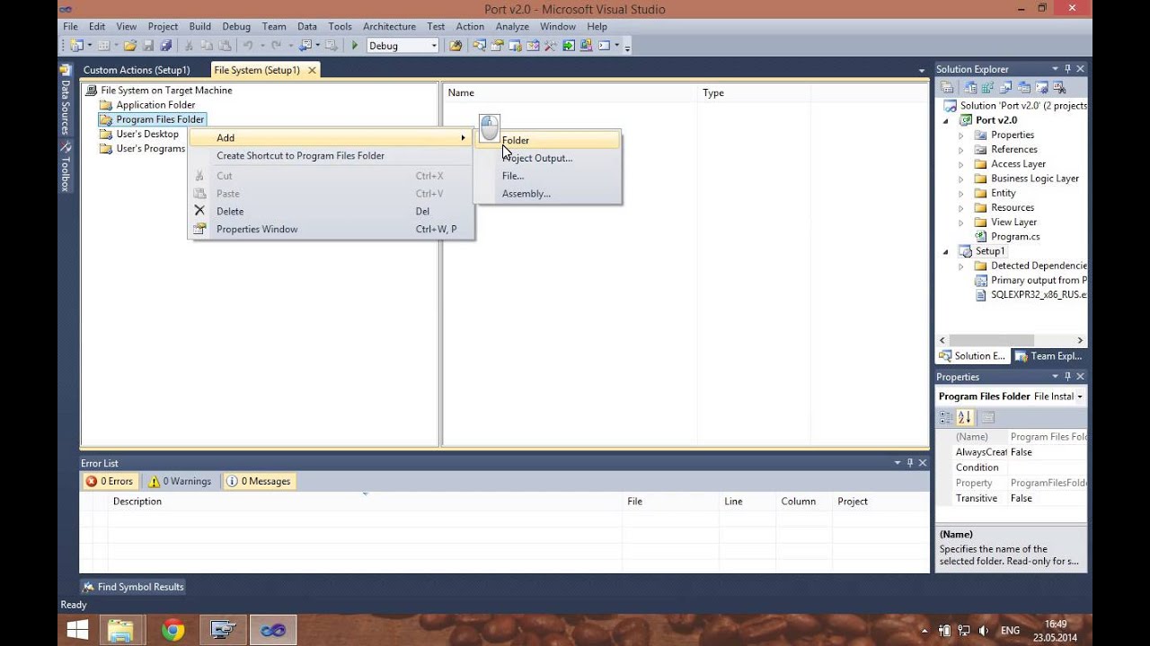Image resolution: width=1150 pixels, height=646 pixels.
Task: Open the Solution Explorer toolbar icon
Action: [478, 45]
